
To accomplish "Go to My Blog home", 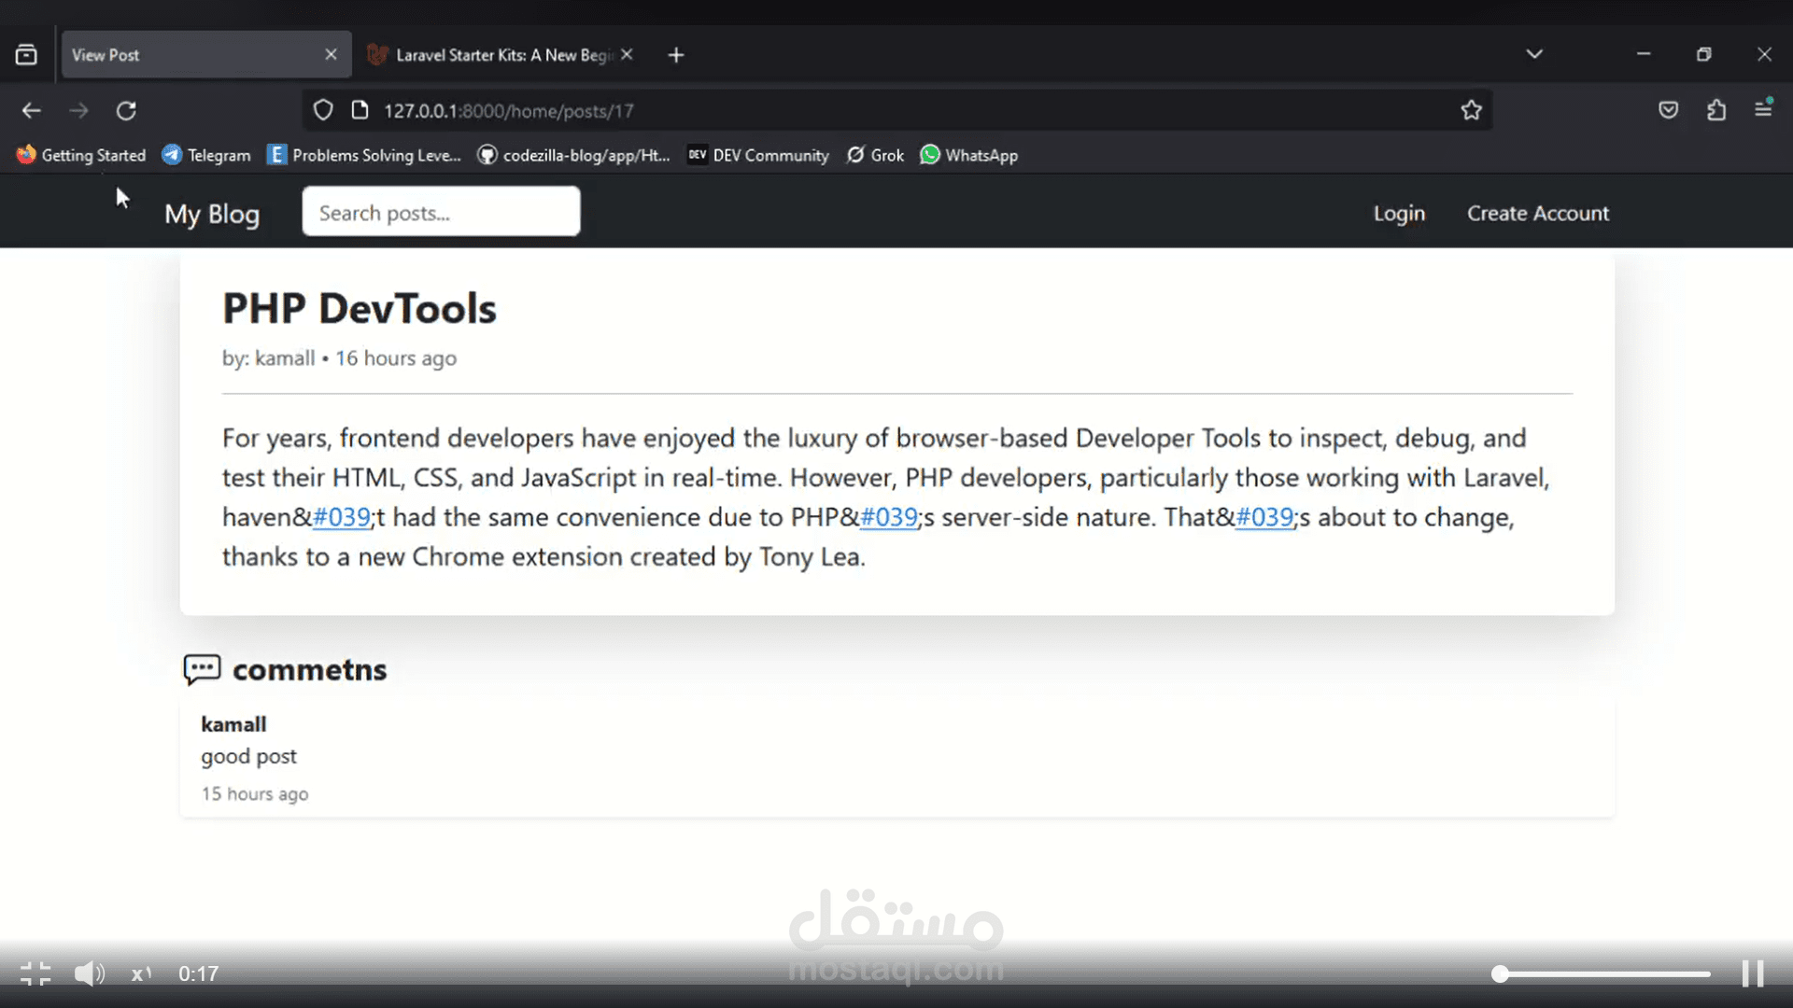I will [x=212, y=214].
